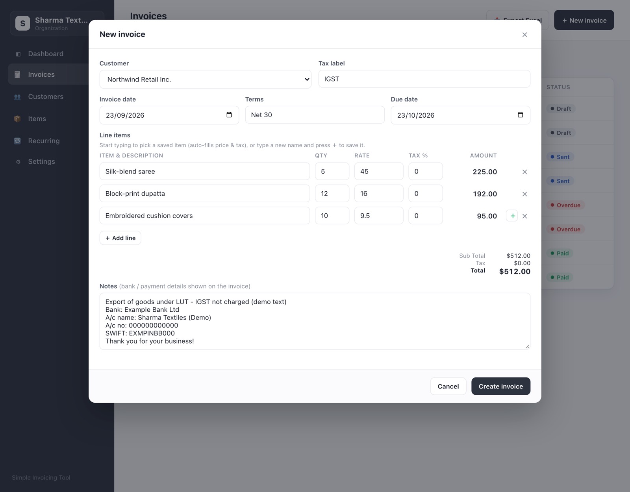630x492 pixels.
Task: Cancel the new invoice
Action: click(x=448, y=386)
